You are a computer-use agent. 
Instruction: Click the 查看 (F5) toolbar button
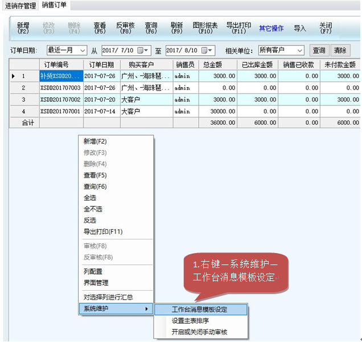coord(100,28)
